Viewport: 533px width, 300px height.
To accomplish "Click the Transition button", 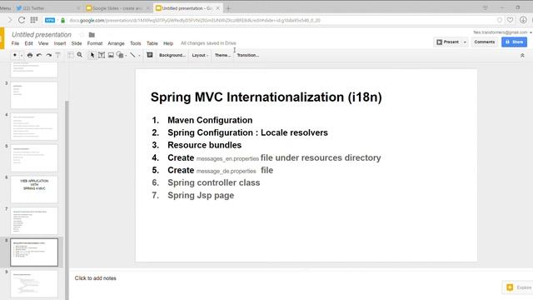I will (x=248, y=55).
